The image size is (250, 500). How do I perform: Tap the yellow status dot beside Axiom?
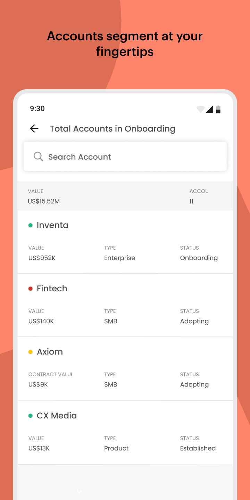(x=31, y=352)
